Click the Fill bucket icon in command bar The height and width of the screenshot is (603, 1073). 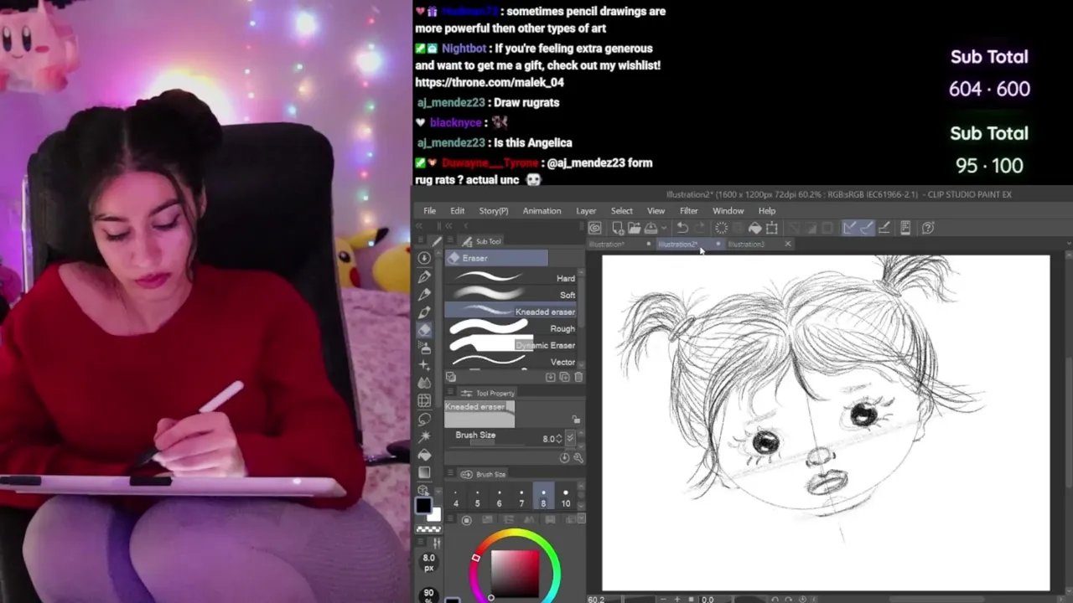point(754,228)
